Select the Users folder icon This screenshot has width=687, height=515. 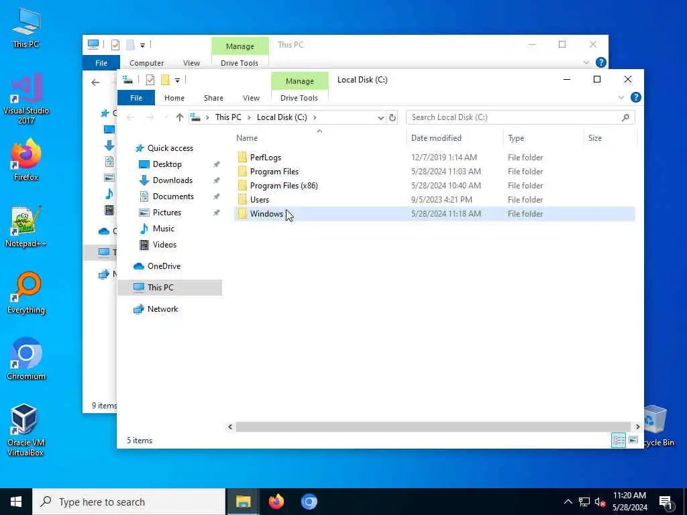pos(242,199)
